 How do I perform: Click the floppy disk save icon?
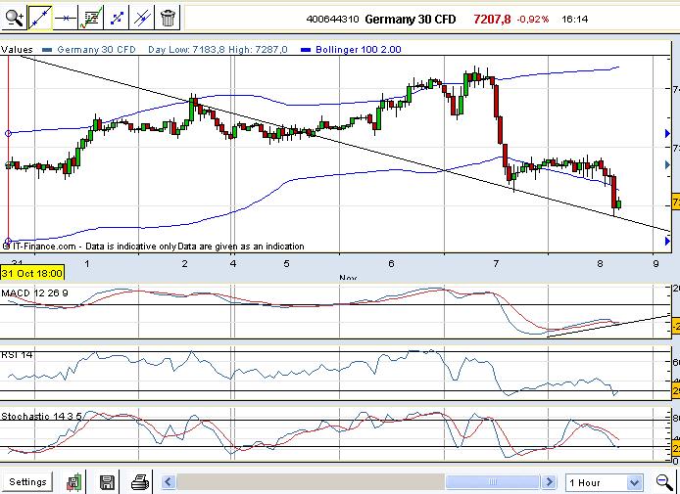[x=107, y=482]
